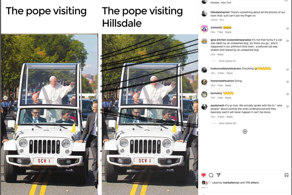Open the markallennyc profile link
This screenshot has width=292, height=195.
coord(231,182)
